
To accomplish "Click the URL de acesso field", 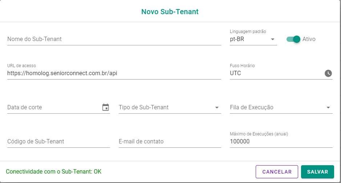I will point(114,73).
